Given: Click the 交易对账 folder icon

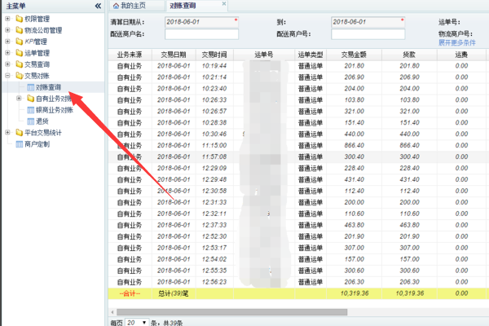Looking at the screenshot, I should click(x=20, y=76).
